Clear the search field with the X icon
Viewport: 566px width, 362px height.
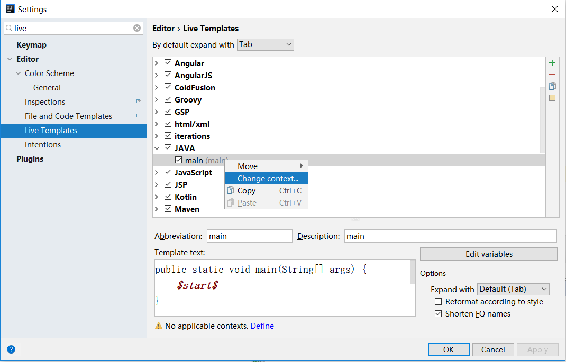click(137, 28)
